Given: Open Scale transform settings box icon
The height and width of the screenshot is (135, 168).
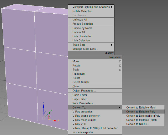Looking at the screenshot, I should pyautogui.click(x=120, y=70).
